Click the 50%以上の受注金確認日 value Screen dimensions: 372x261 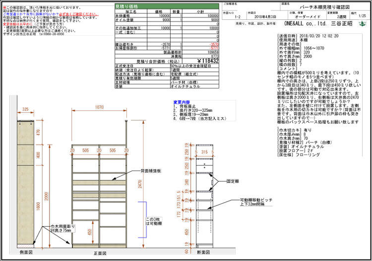click(x=190, y=66)
